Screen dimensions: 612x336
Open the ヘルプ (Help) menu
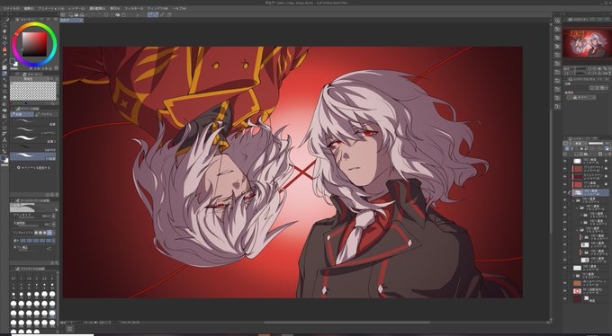click(179, 8)
